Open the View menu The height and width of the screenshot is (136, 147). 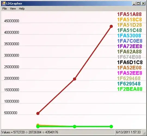(13, 8)
